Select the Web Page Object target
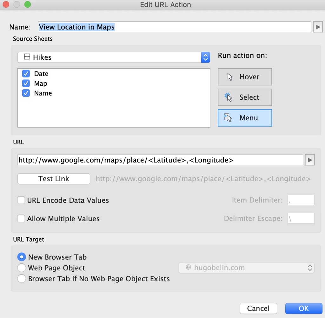Image resolution: width=325 pixels, height=318 pixels. [22, 268]
